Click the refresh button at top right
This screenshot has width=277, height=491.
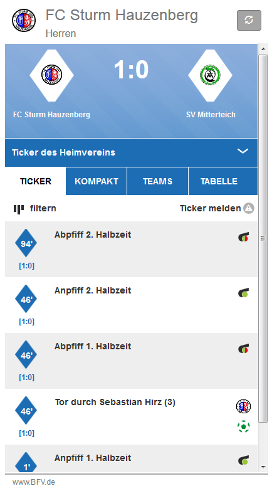[249, 20]
